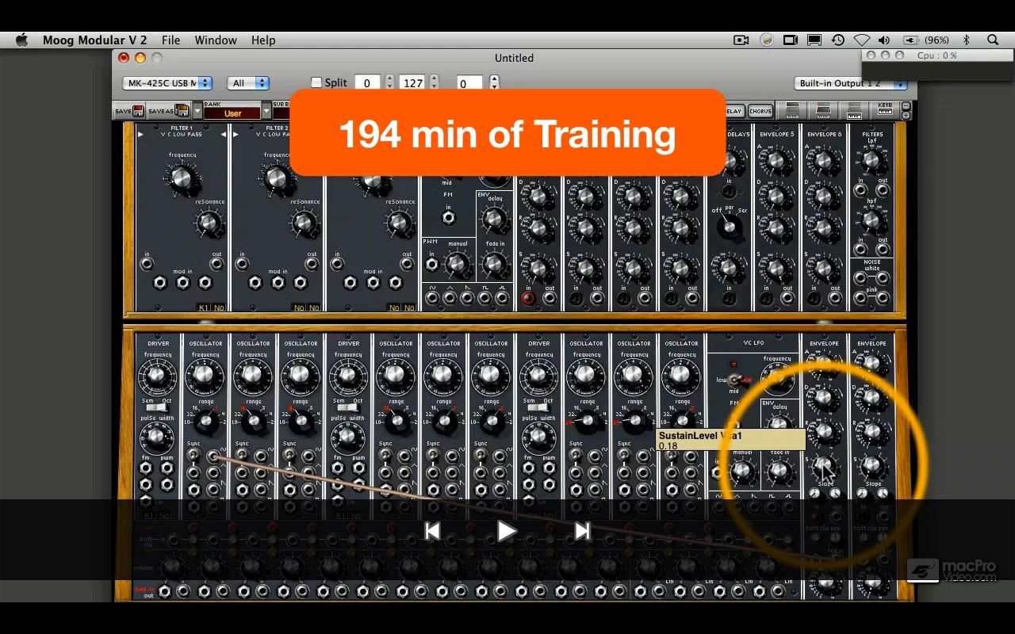This screenshot has height=634, width=1015.
Task: Open the Window menu
Action: pyautogui.click(x=216, y=40)
